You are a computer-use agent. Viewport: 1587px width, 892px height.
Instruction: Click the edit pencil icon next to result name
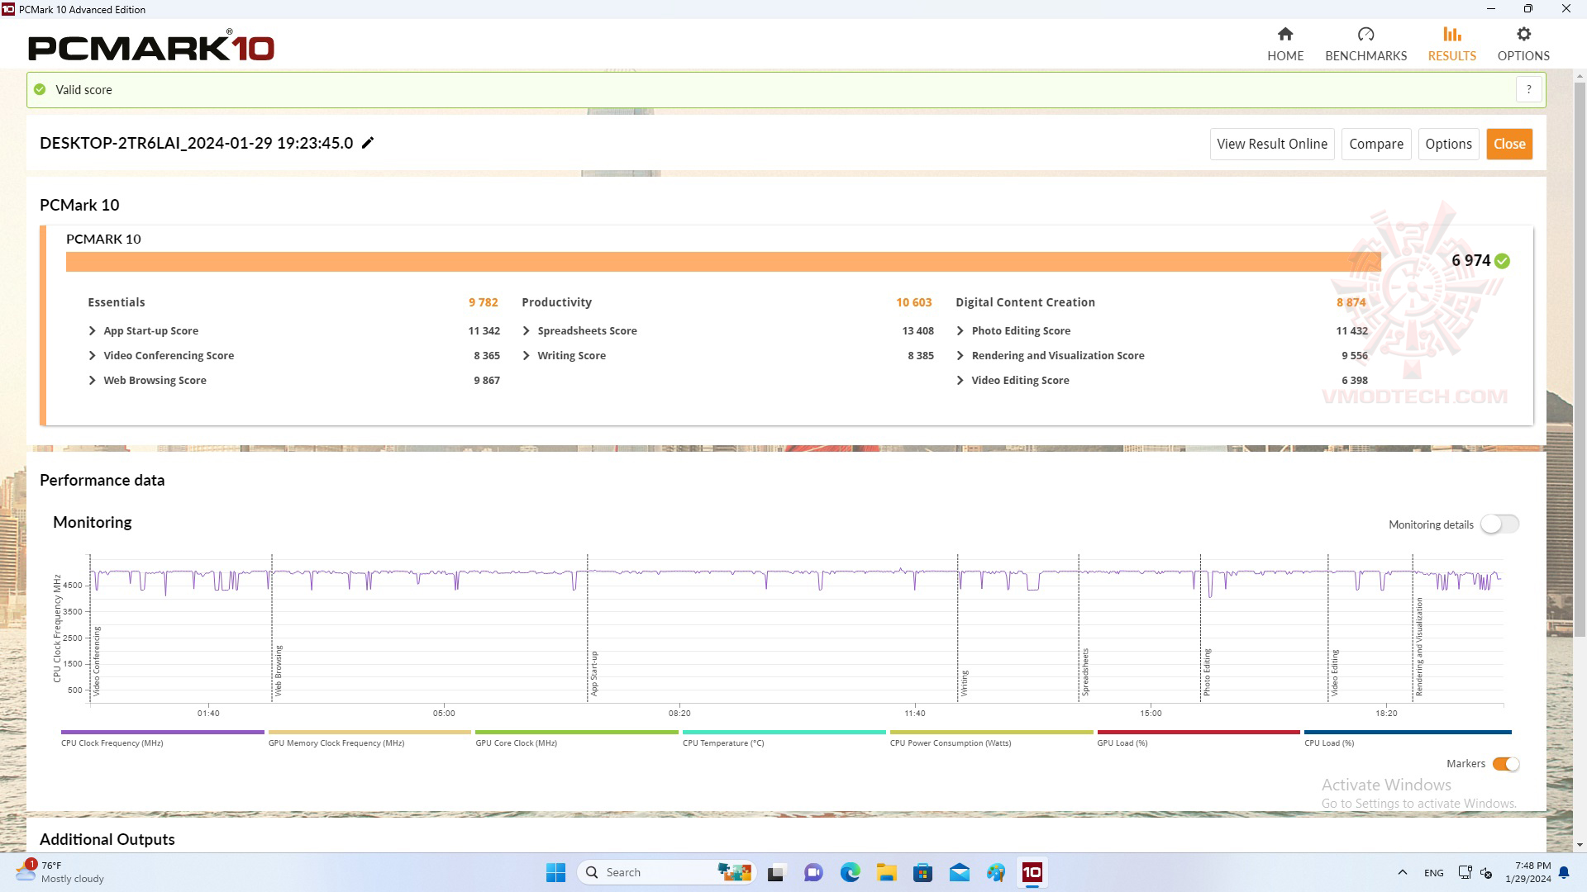(369, 143)
